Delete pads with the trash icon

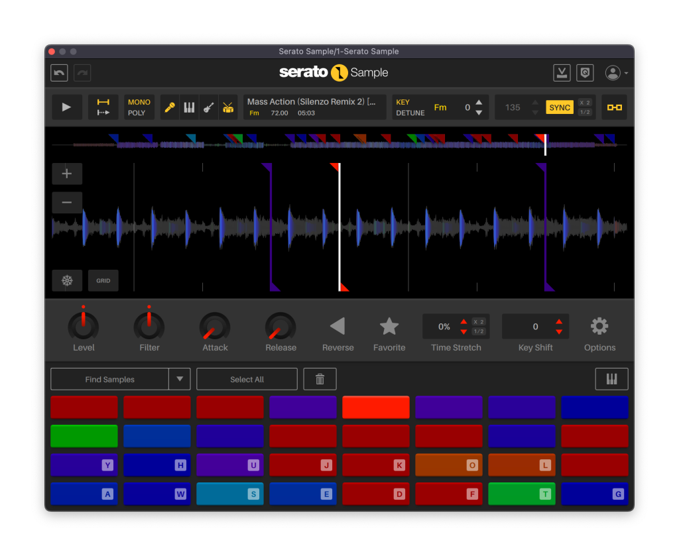coord(320,379)
